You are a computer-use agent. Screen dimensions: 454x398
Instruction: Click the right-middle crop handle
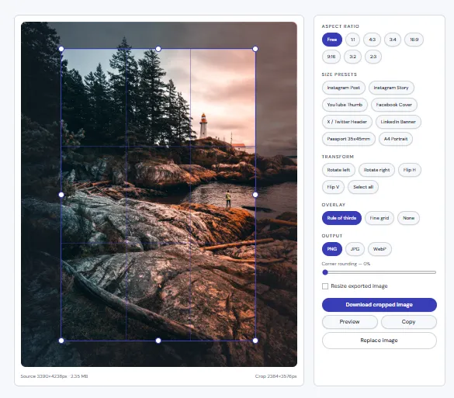pos(255,195)
